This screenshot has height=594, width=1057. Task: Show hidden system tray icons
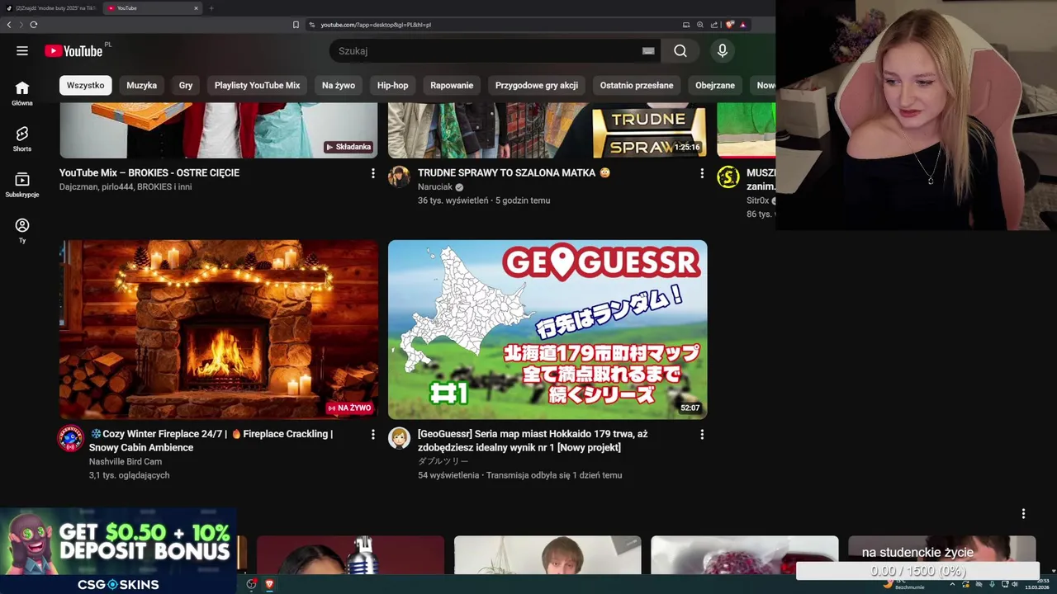pos(952,584)
